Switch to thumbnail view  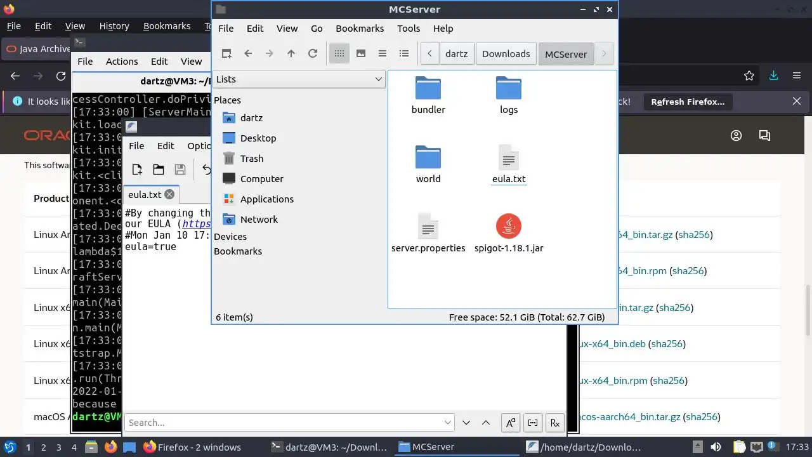pos(361,53)
